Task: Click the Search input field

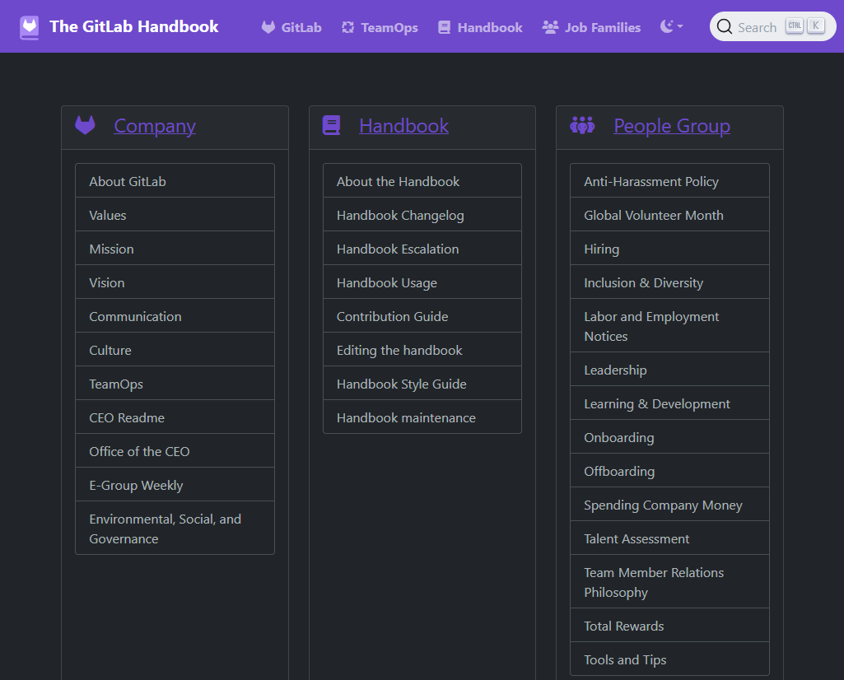Action: point(756,27)
